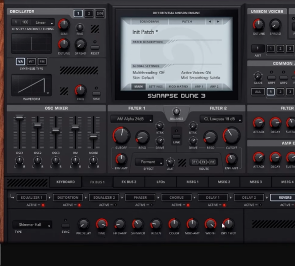This screenshot has height=266, width=295.
Task: Toggle Distortion ACTIVE indicator
Action: [x=79, y=205]
